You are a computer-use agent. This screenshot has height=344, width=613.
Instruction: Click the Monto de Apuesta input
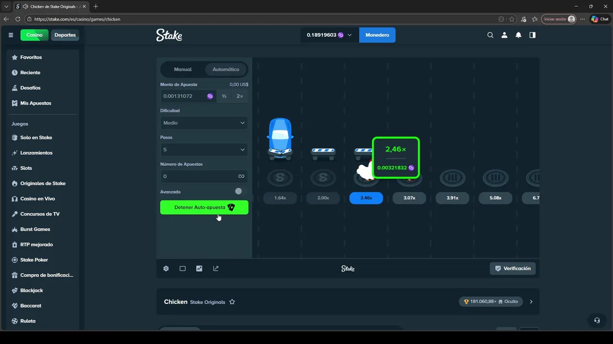pos(188,96)
